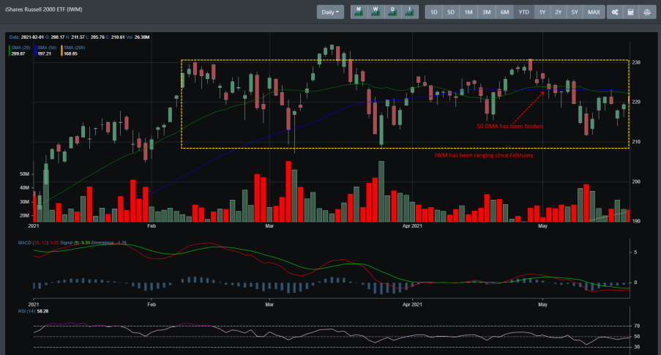The image size is (661, 355).
Task: Select the daily (D) chart icon
Action: click(x=392, y=12)
